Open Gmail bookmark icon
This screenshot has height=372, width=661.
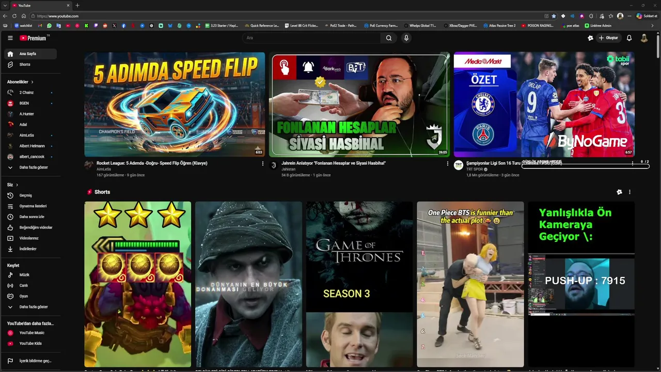point(40,25)
